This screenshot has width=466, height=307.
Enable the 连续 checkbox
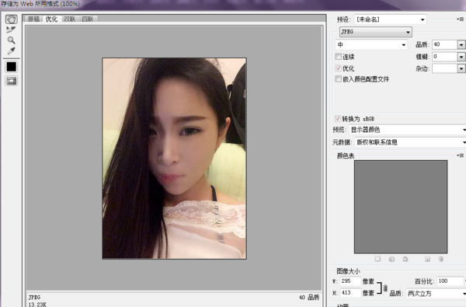click(x=338, y=57)
